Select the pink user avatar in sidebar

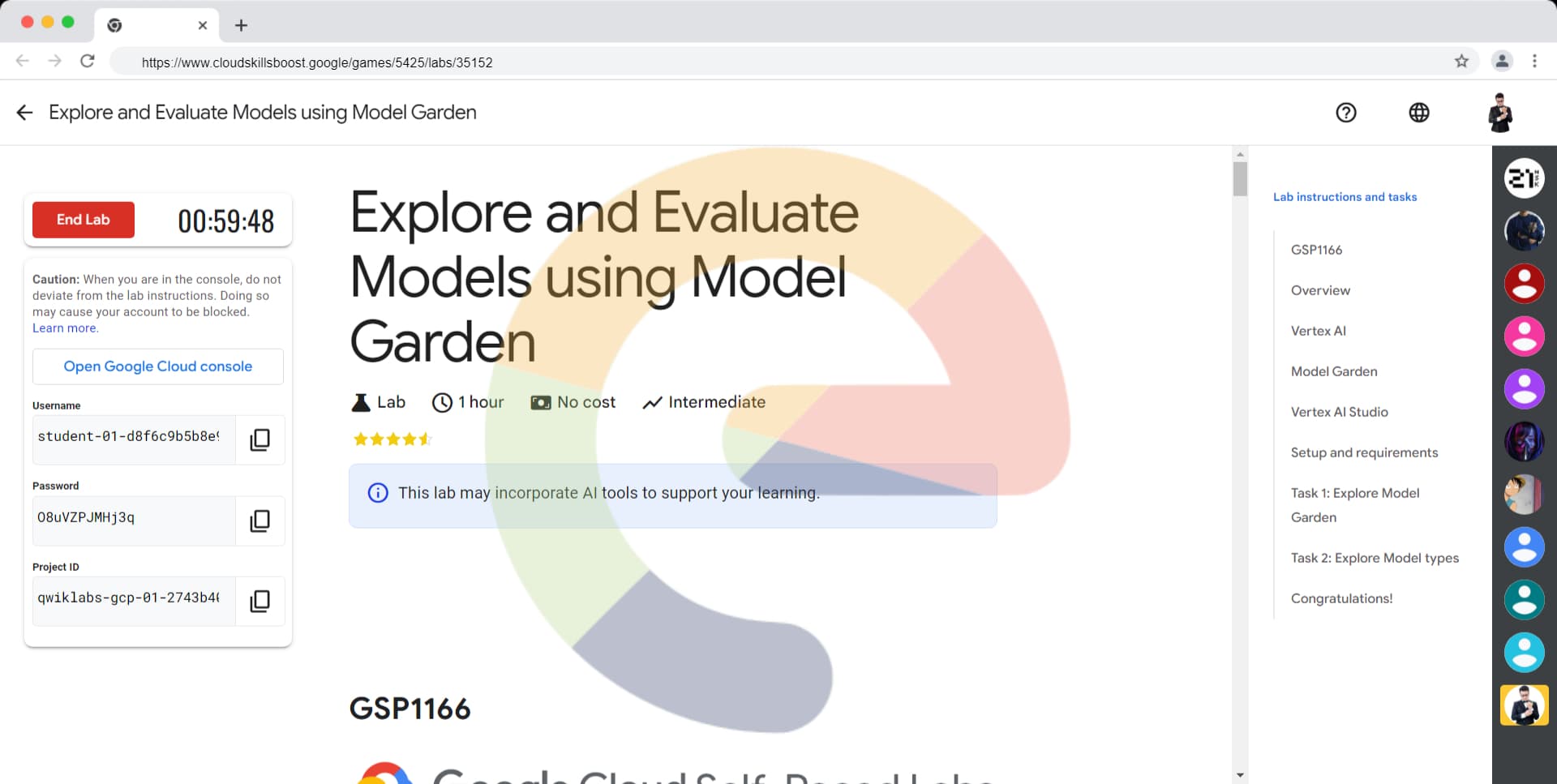point(1525,336)
